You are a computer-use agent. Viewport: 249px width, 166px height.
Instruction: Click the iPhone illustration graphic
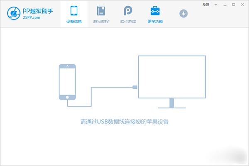point(67,82)
